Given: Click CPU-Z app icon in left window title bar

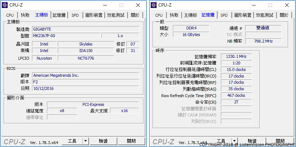Looking at the screenshot, I should coord(5,5).
